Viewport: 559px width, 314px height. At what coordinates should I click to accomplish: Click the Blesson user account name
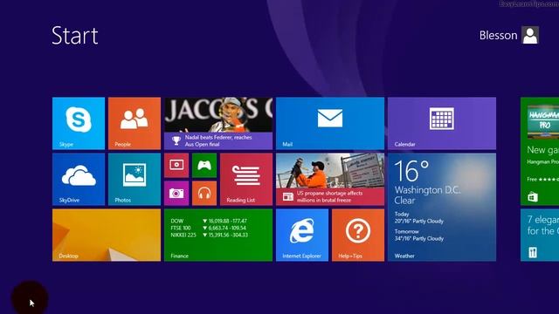pos(498,35)
